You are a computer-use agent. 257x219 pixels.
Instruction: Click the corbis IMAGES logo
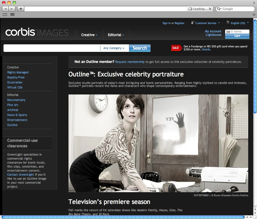(37, 32)
